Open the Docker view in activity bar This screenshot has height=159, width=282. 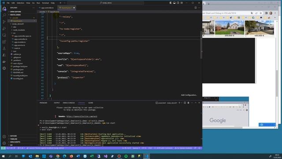pos(4,62)
